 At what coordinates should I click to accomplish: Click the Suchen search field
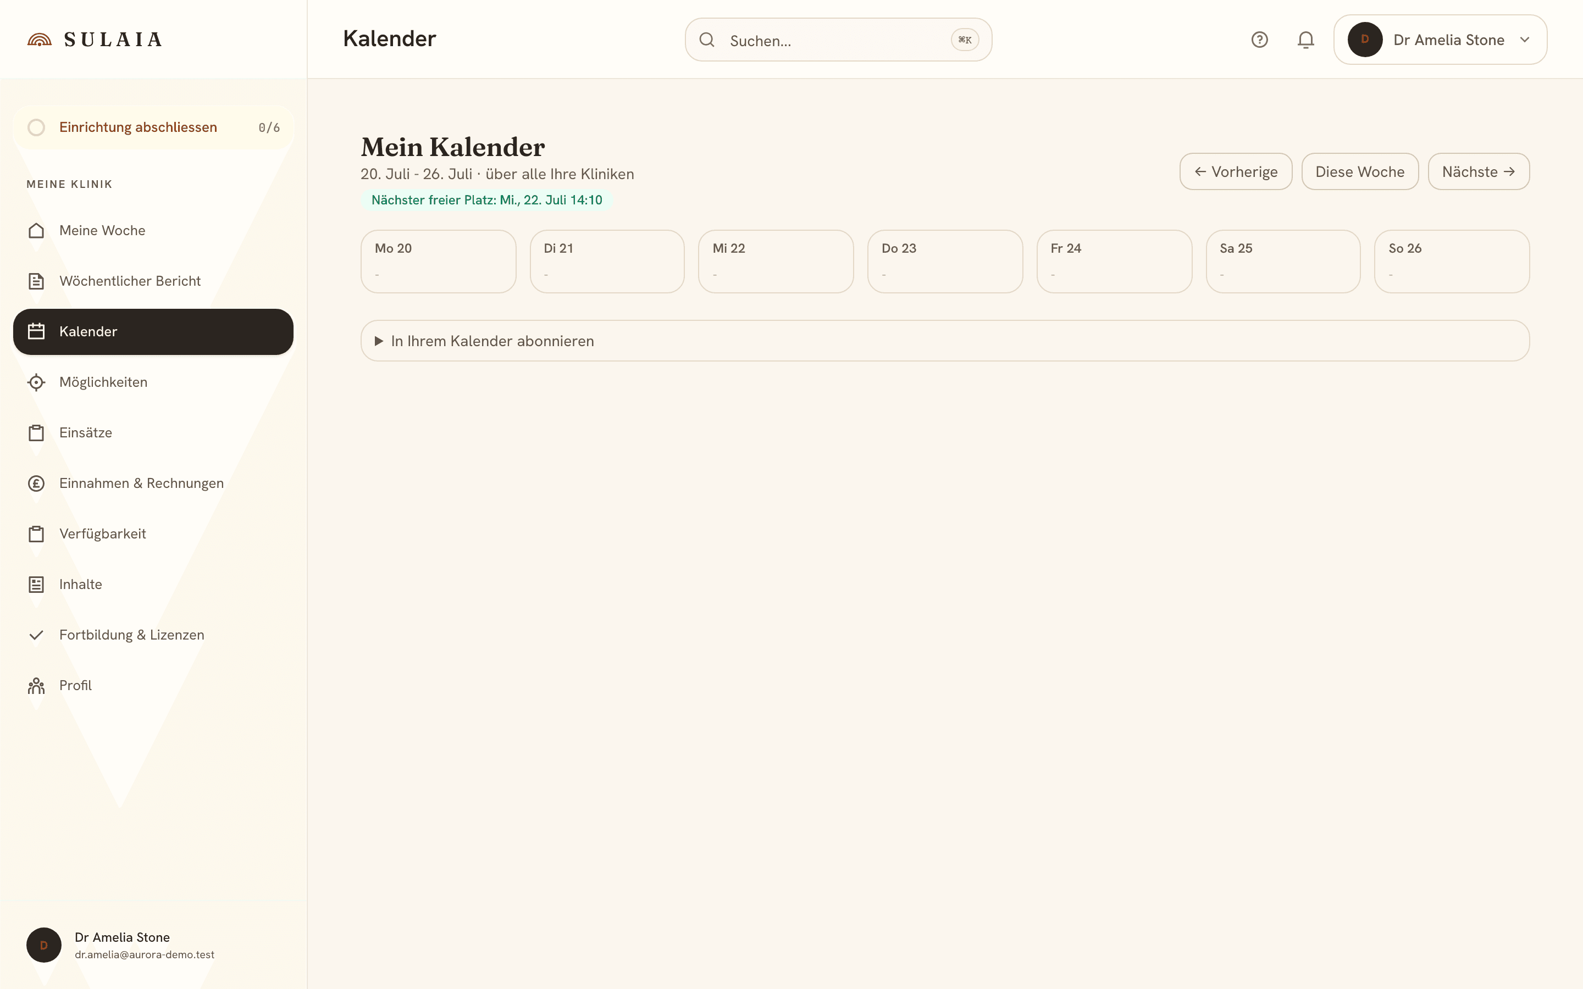[838, 40]
